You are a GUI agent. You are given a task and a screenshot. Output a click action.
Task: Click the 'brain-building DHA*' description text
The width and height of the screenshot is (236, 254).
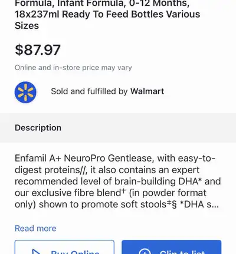[x=158, y=182]
